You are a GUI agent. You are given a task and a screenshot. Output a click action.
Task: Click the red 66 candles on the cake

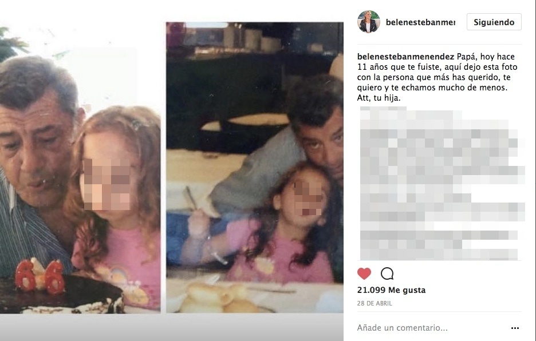[40, 276]
